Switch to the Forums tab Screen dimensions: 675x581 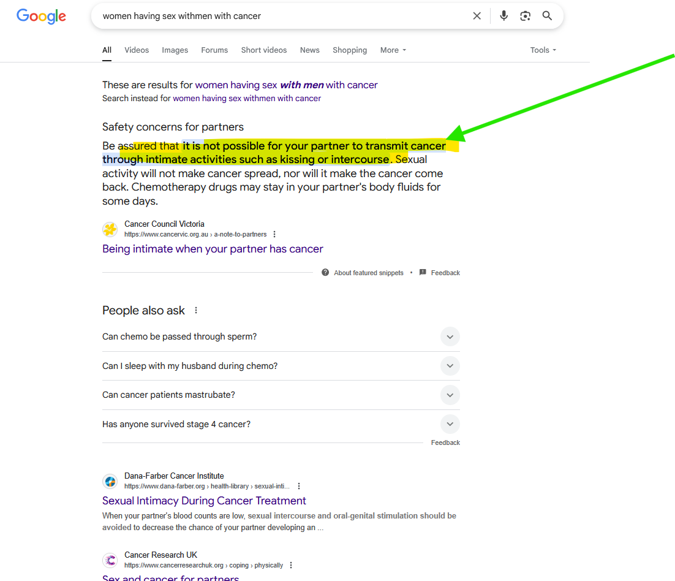coord(214,50)
